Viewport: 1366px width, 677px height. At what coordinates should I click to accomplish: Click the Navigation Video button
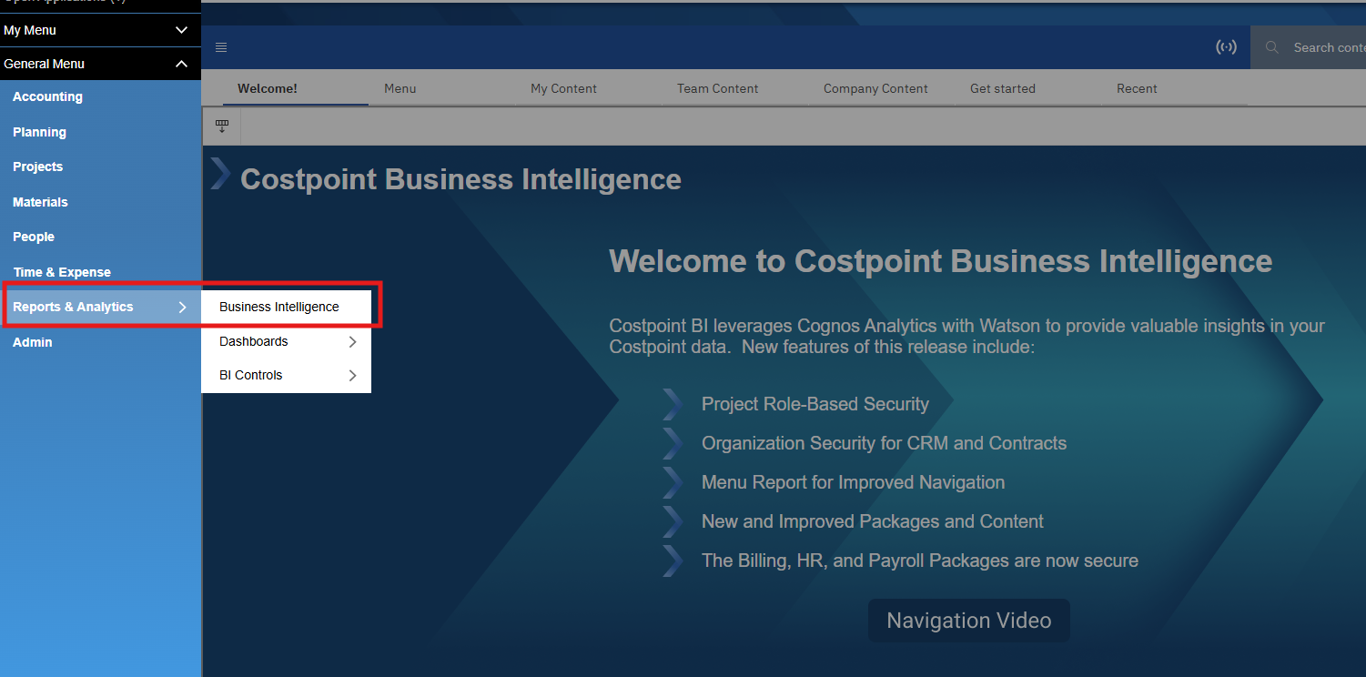(x=967, y=620)
